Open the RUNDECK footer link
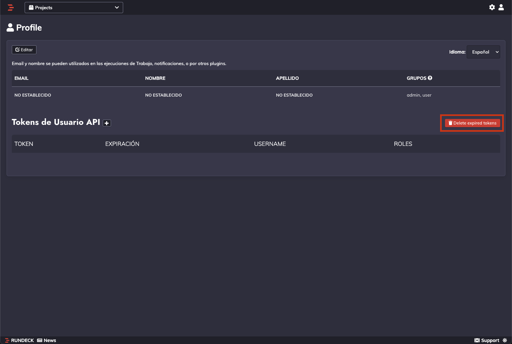 point(19,340)
